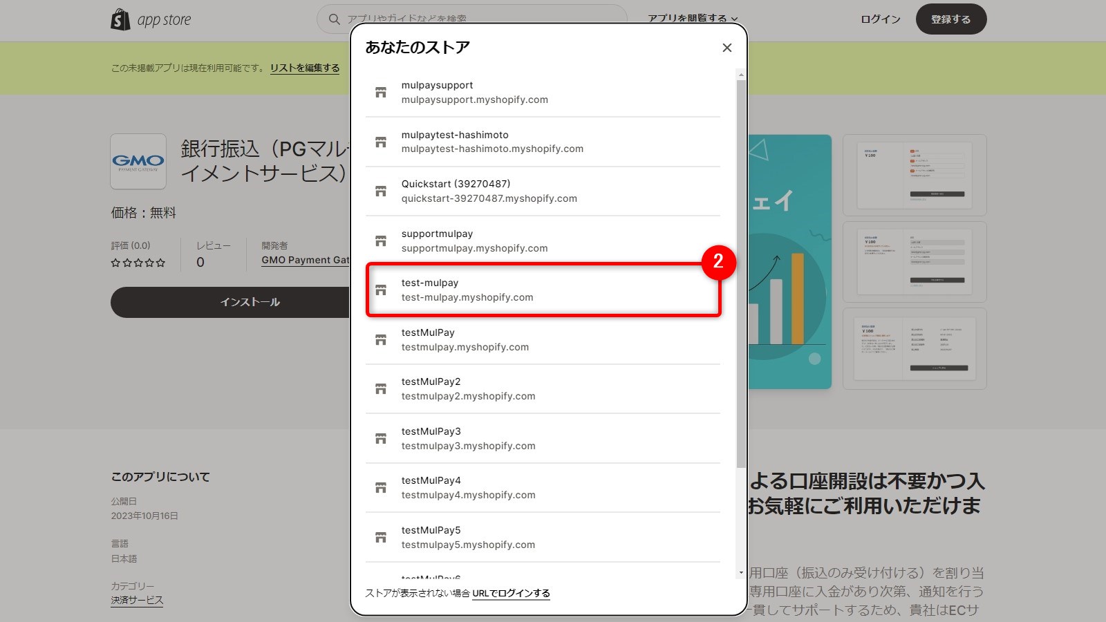
Task: Click the store icon beside Quickstart (39270487)
Action: (381, 191)
